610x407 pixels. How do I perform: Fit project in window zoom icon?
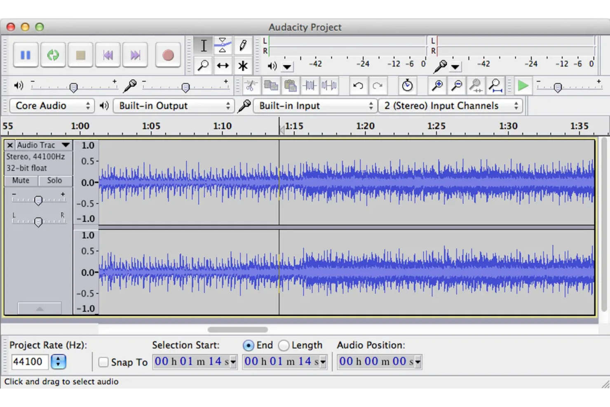(495, 86)
